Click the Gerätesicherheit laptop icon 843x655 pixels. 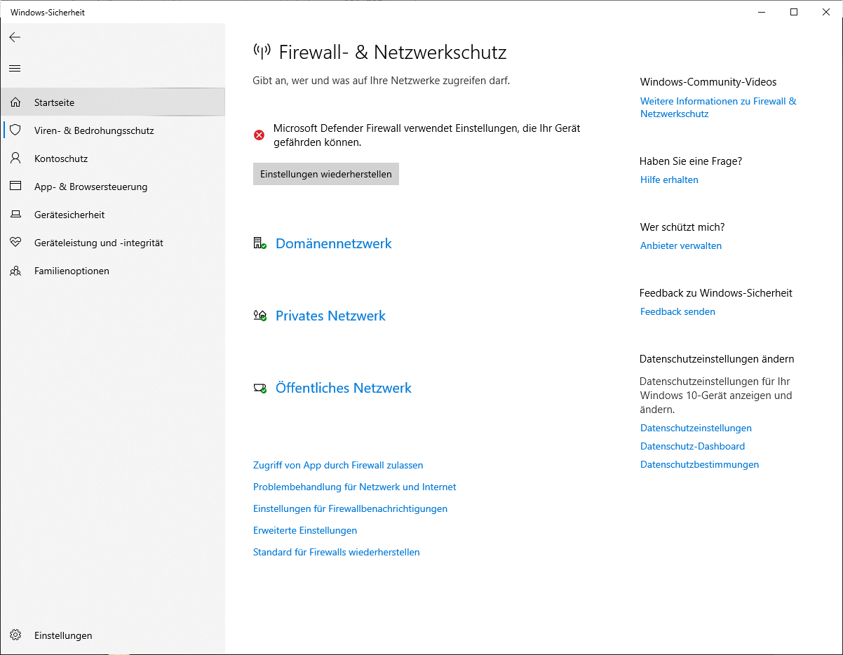tap(15, 215)
